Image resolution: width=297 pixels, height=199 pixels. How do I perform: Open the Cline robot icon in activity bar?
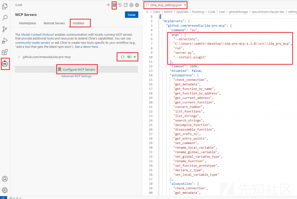click(5, 64)
